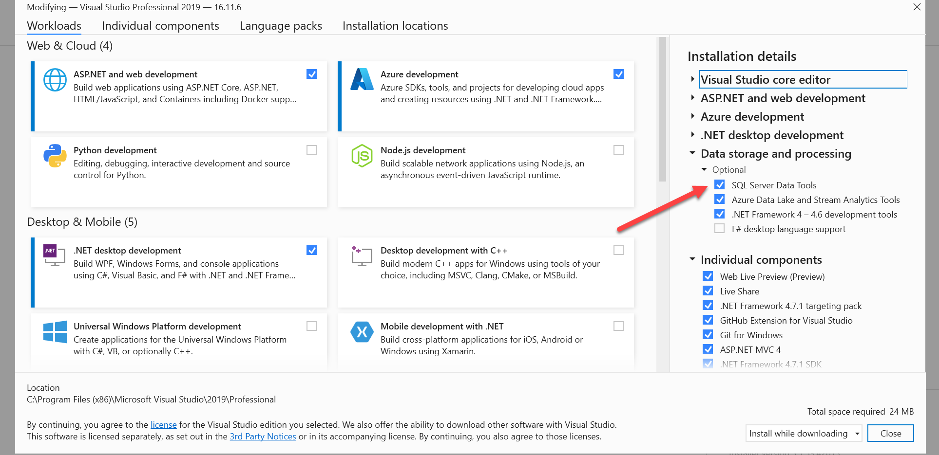Screen dimensions: 939x455
Task: Click the Node.js hexagon icon
Action: [x=362, y=156]
